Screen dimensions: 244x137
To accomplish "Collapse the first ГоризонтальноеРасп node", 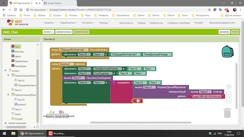I will click(x=8, y=75).
